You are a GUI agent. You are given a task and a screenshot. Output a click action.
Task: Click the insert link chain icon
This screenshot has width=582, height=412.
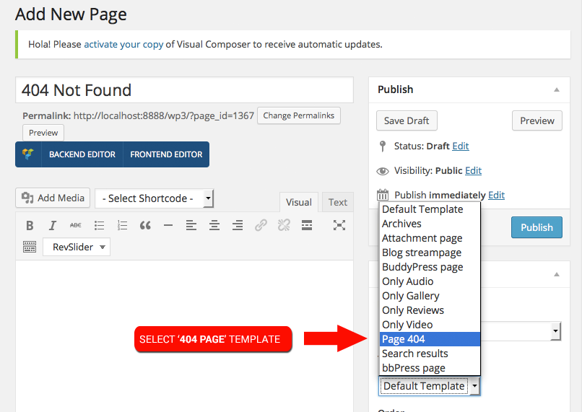(261, 225)
